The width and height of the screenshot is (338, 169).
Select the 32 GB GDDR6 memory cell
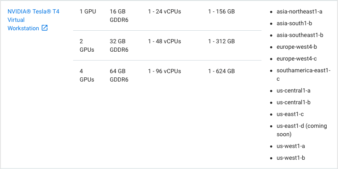pos(119,45)
